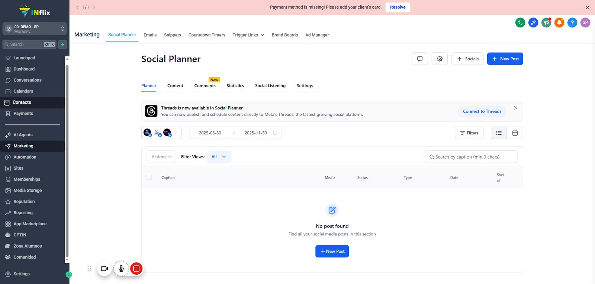Screen dimensions: 595x284
Task: Expand the social accounts selector dropdown
Action: [161, 133]
